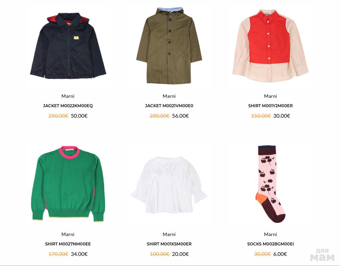Select Marni brand above socks title
Image resolution: width=340 pixels, height=266 pixels.
[x=270, y=234]
